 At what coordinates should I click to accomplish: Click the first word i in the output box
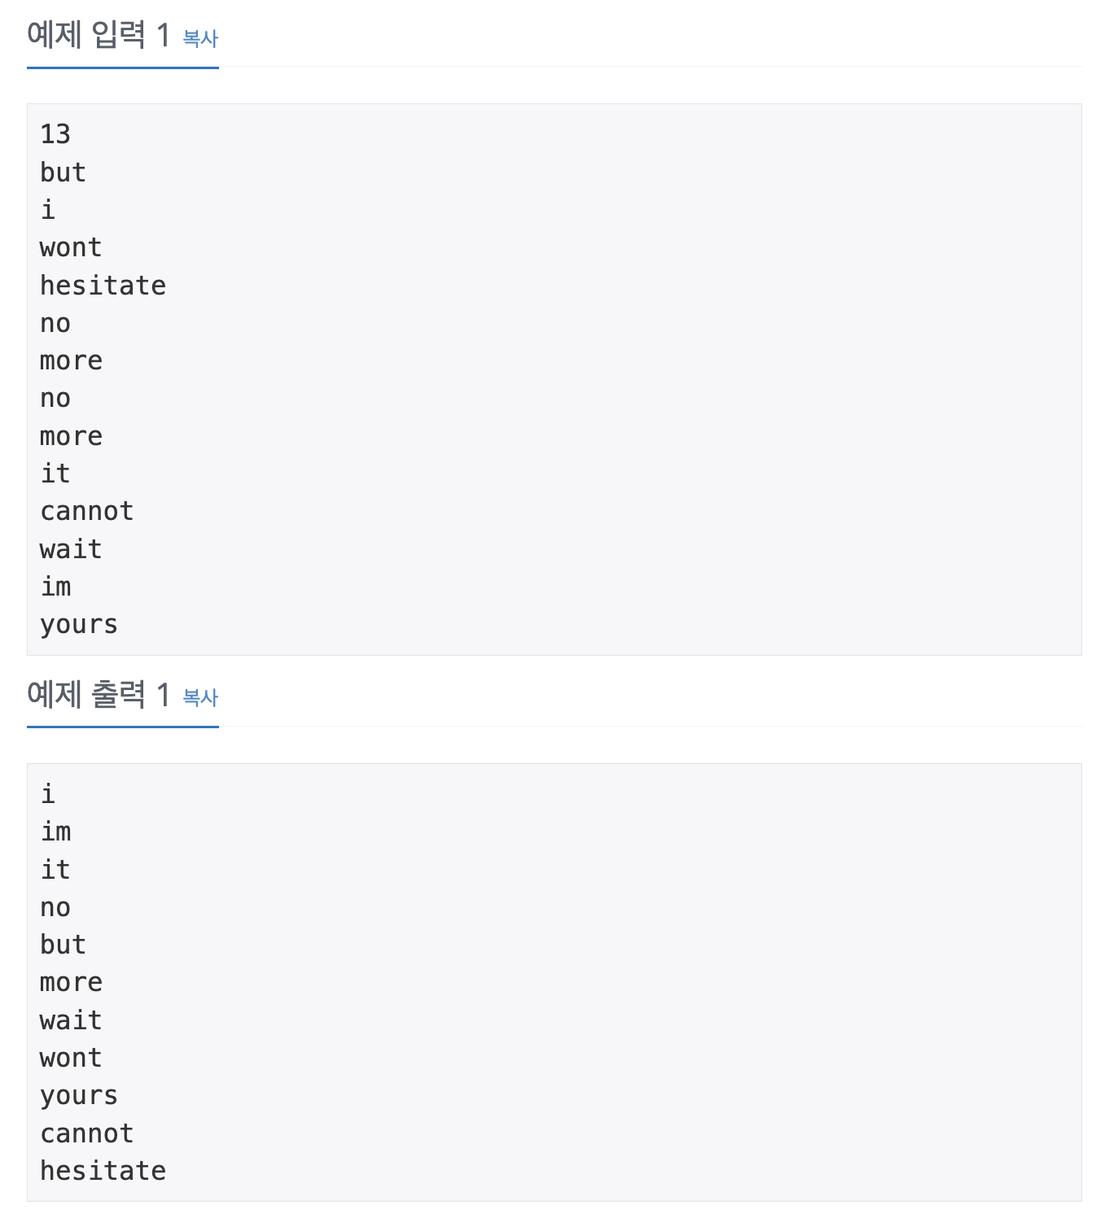(x=46, y=793)
